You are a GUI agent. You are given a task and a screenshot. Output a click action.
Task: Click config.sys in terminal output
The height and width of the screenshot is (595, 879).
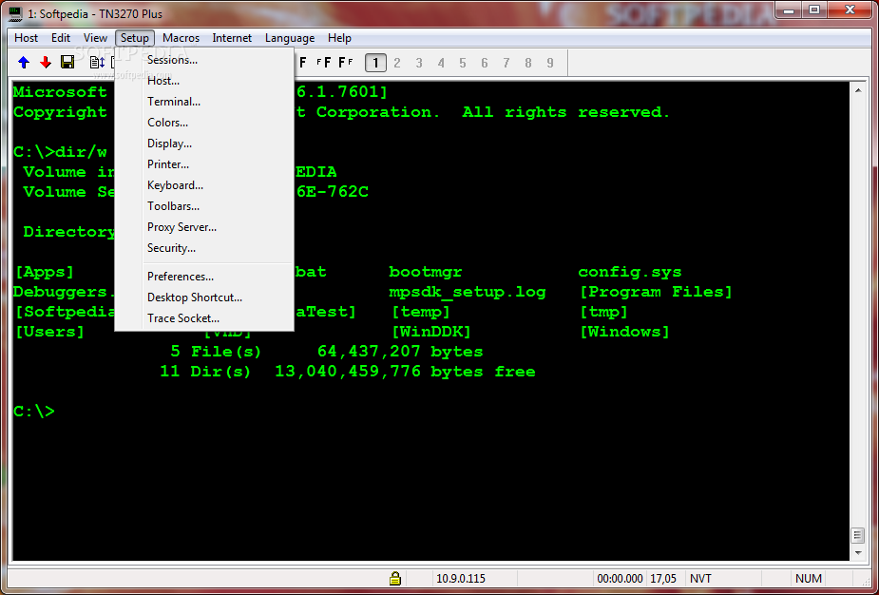[629, 272]
